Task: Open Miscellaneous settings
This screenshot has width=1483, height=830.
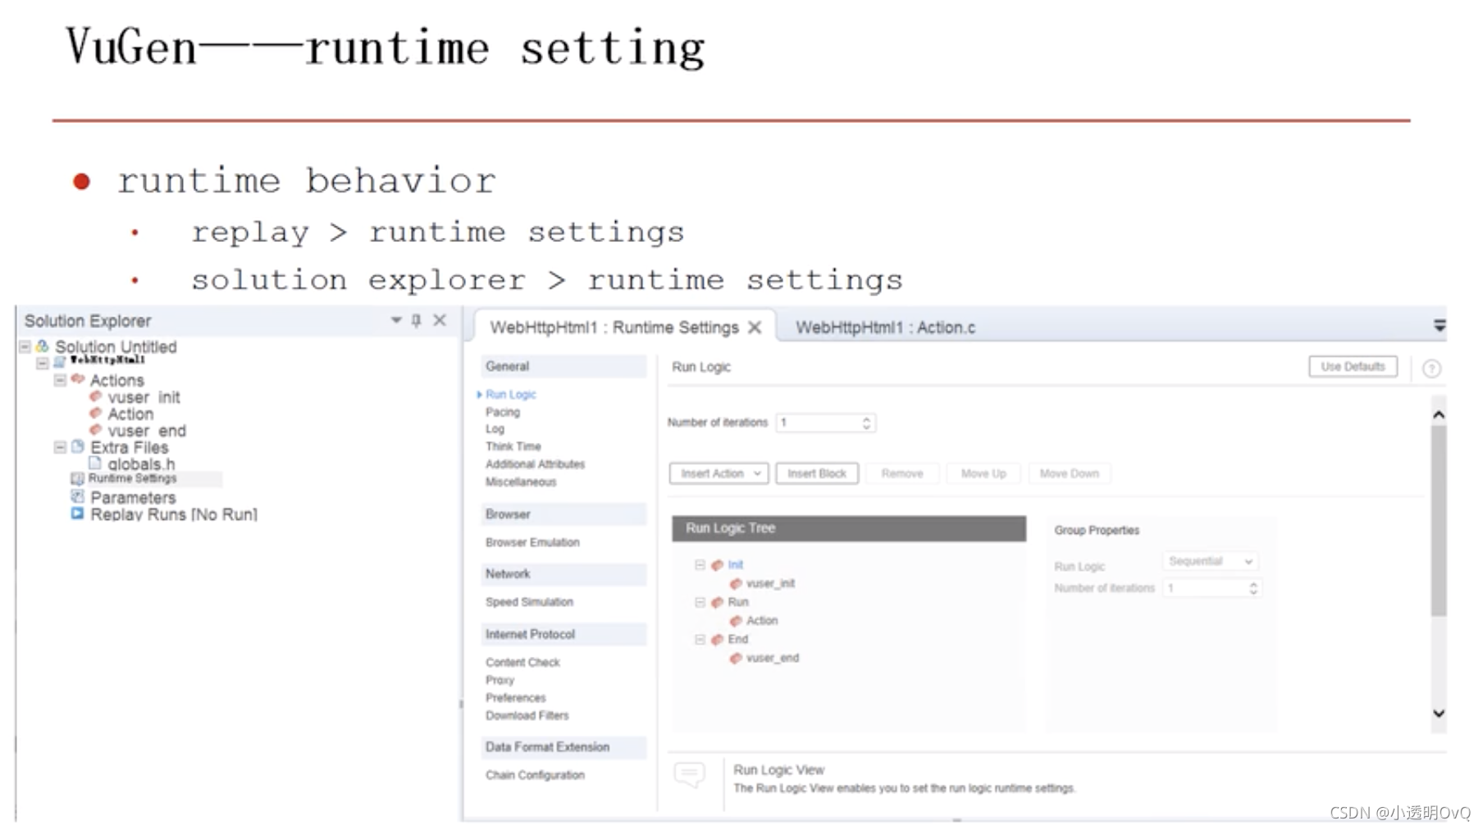Action: click(521, 482)
